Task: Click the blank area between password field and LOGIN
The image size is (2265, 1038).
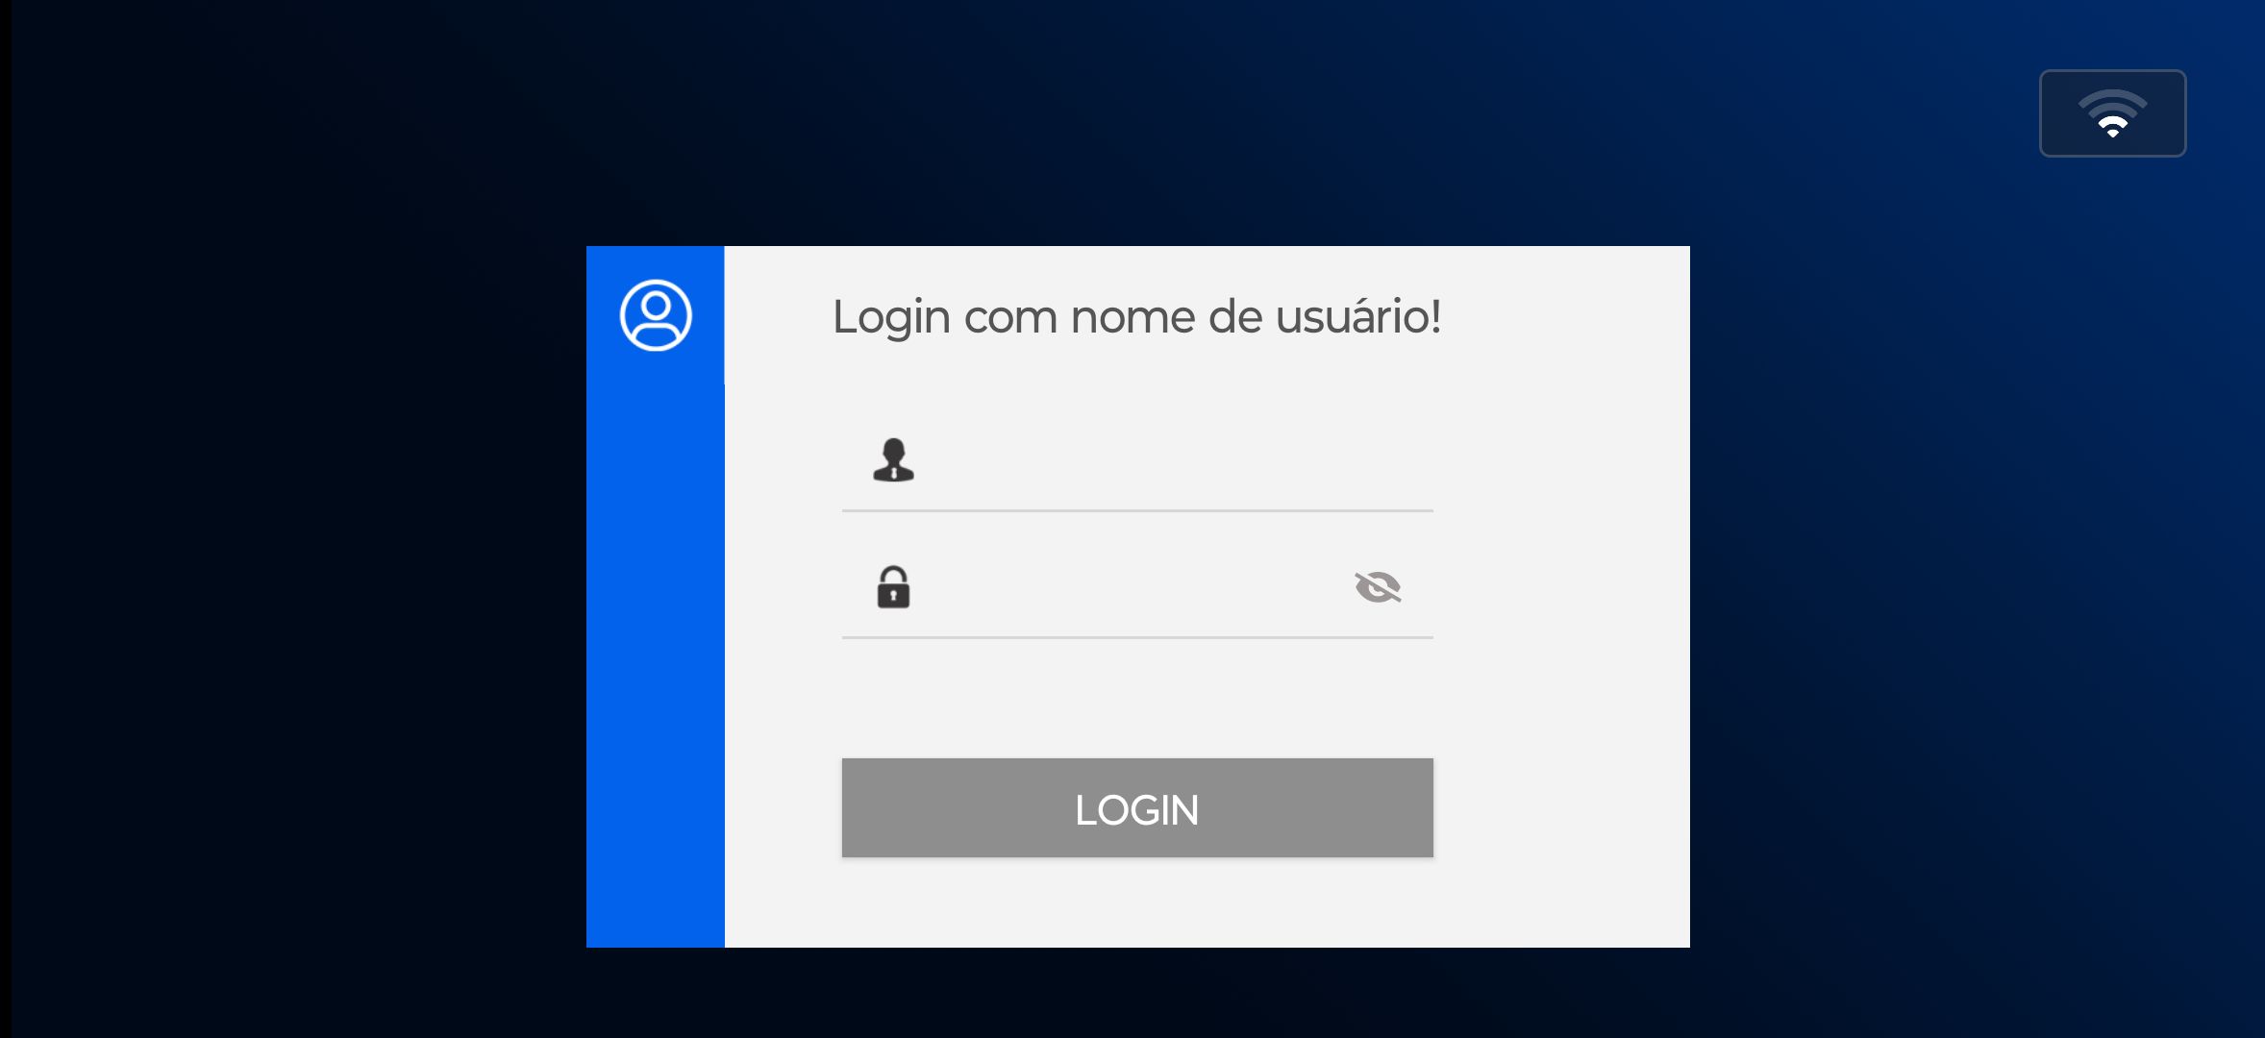Action: click(x=1137, y=699)
